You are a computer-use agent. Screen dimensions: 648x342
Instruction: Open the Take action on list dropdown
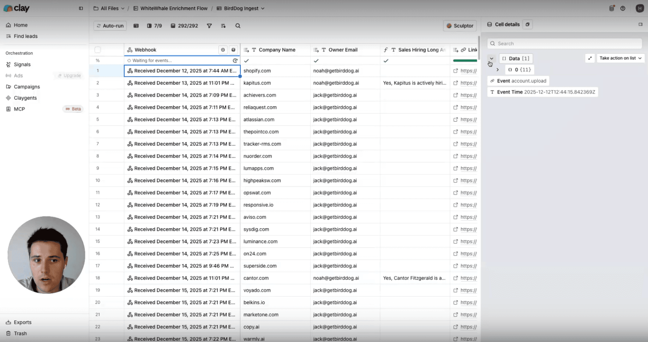pos(621,58)
